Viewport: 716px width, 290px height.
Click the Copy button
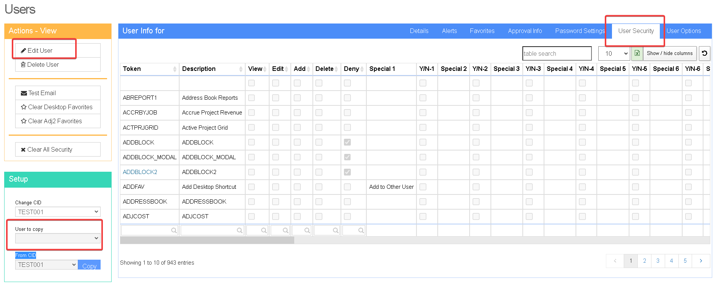89,265
